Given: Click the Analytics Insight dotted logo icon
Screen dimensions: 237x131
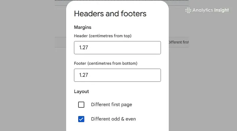Looking at the screenshot, I should point(188,10).
